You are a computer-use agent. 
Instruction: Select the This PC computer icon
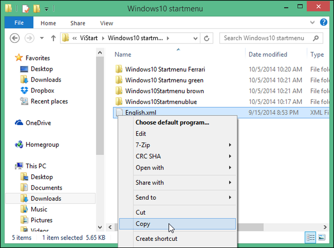[19, 166]
